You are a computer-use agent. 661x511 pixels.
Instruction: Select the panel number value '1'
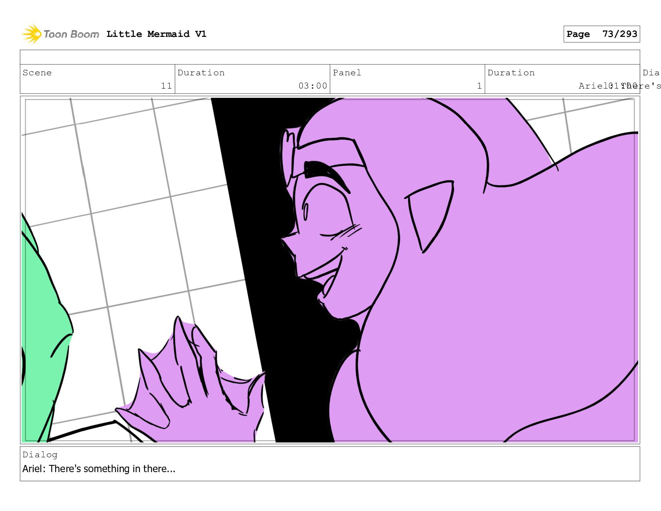coord(479,86)
